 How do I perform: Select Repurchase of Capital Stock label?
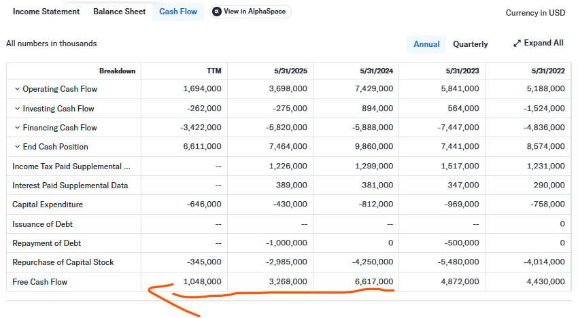coord(63,262)
